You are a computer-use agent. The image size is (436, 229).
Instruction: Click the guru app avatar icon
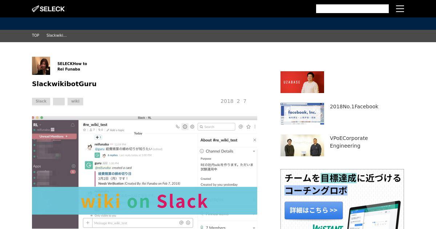[x=88, y=165]
